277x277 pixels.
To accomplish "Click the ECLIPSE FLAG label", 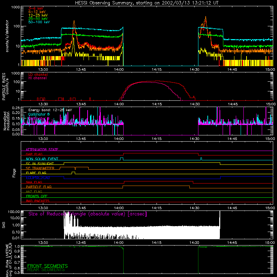I will pyautogui.click(x=38, y=178).
